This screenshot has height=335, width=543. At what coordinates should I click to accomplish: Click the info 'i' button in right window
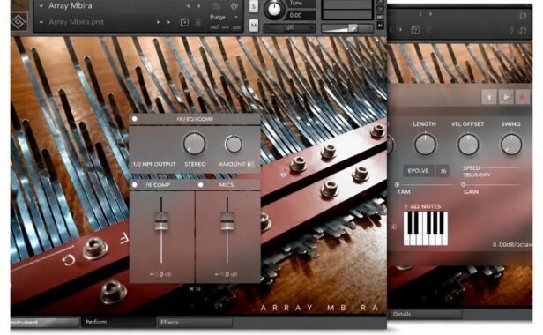coord(489,97)
